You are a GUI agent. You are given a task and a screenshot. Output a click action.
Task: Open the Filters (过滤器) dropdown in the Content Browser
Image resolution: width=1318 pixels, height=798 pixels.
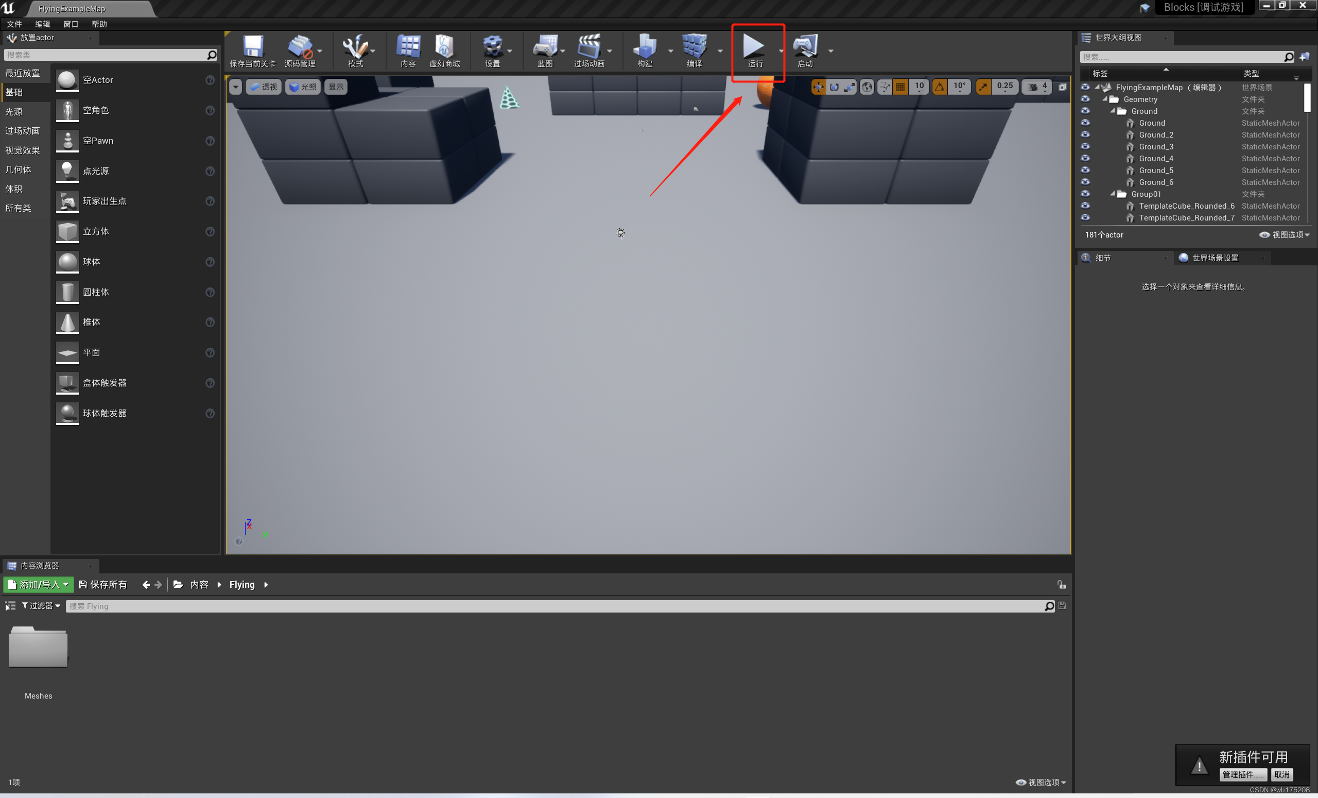(41, 605)
